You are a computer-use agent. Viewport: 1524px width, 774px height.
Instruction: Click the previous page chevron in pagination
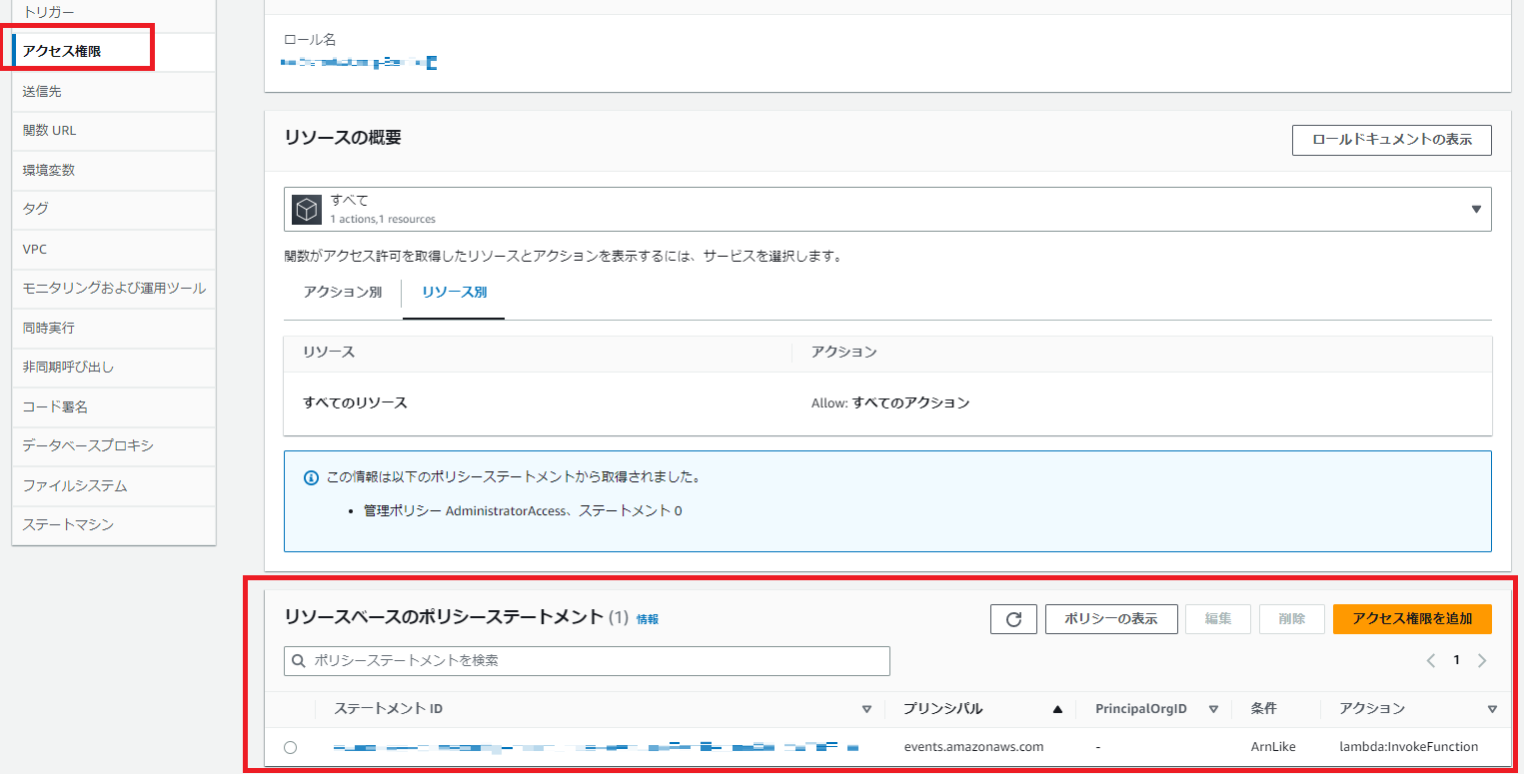point(1430,659)
